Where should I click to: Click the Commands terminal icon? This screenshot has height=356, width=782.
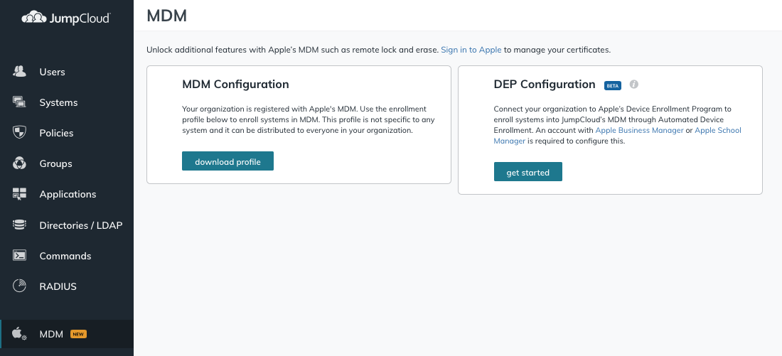19,255
